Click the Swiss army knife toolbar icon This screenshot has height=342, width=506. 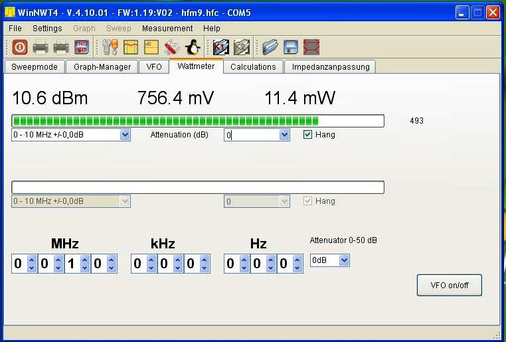click(171, 47)
